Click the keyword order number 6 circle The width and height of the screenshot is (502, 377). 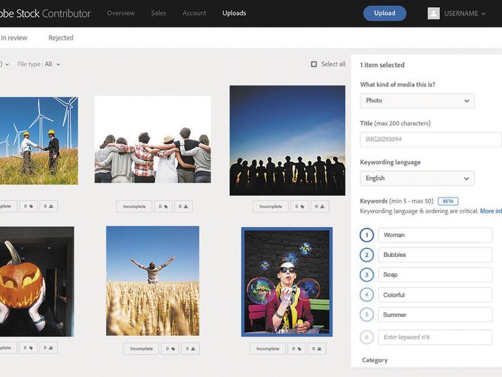366,337
